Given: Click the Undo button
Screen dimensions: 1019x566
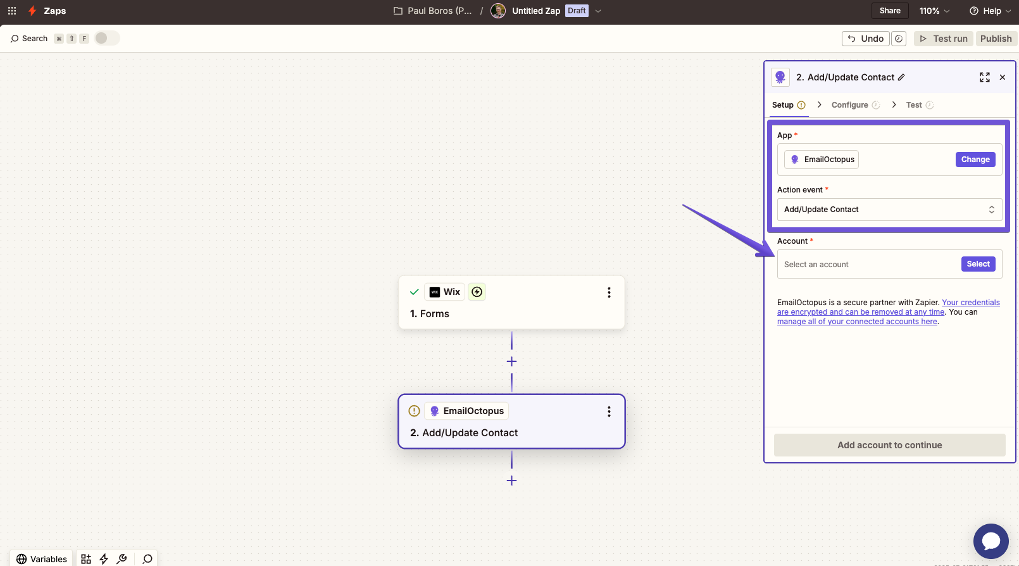Looking at the screenshot, I should coord(865,39).
